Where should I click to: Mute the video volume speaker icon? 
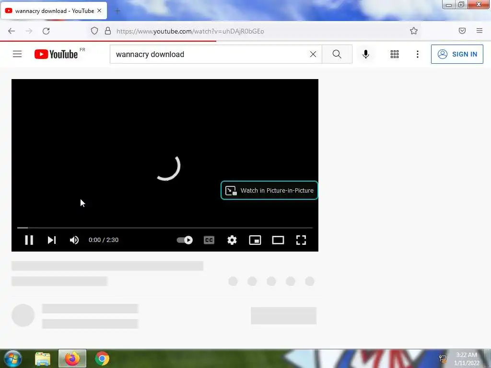[74, 240]
